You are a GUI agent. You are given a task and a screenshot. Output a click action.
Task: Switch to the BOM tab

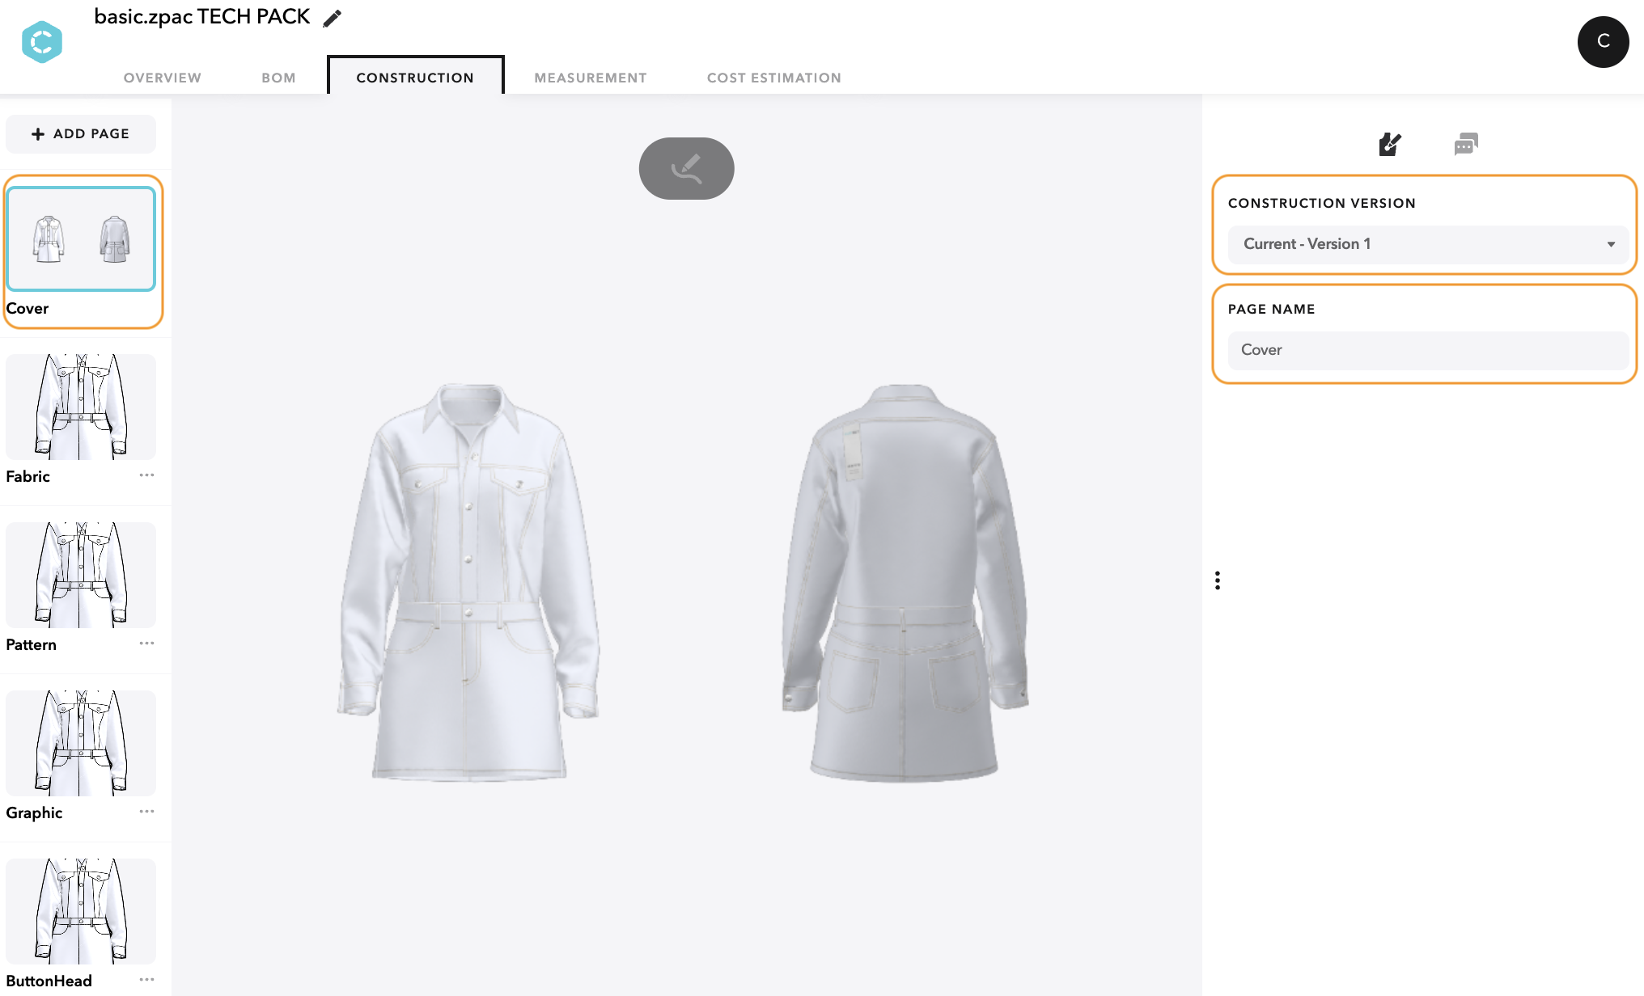(x=278, y=78)
